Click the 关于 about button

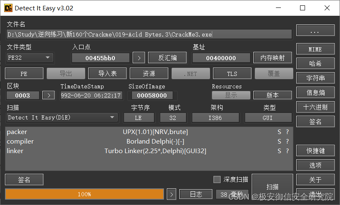[x=315, y=180]
